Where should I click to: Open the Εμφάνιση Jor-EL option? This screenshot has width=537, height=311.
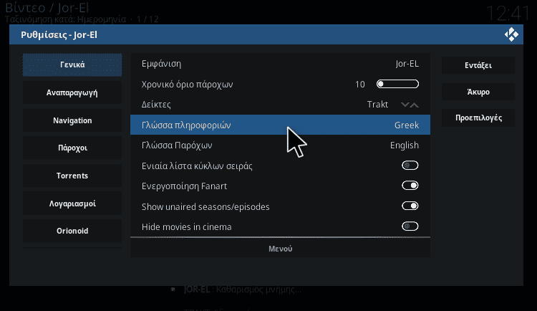click(x=280, y=64)
